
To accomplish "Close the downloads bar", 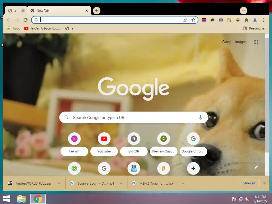I will click(265, 183).
